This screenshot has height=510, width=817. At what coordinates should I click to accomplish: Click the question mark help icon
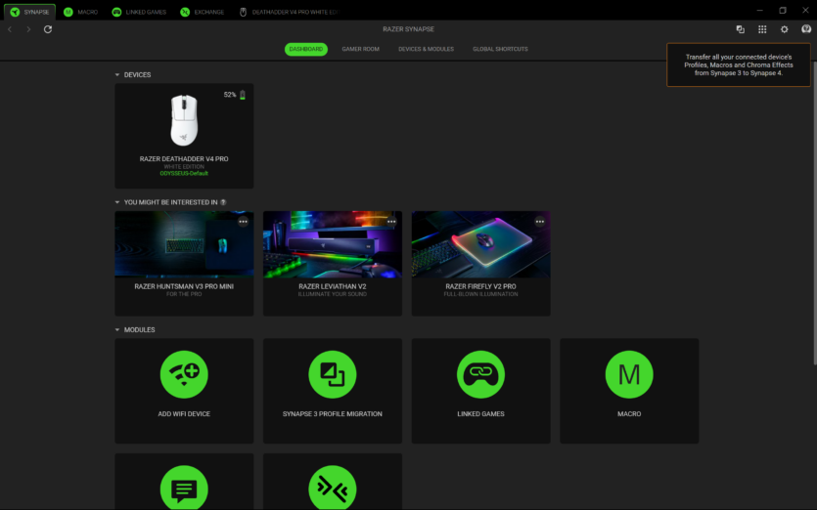pyautogui.click(x=223, y=202)
